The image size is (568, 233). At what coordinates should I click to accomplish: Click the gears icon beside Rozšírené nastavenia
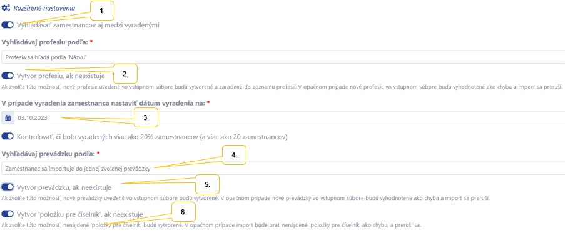click(6, 7)
